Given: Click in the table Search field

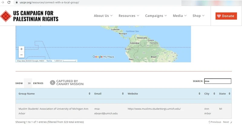Looking at the screenshot, I should tap(217, 81).
